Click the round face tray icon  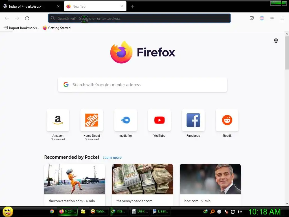[x=219, y=212]
